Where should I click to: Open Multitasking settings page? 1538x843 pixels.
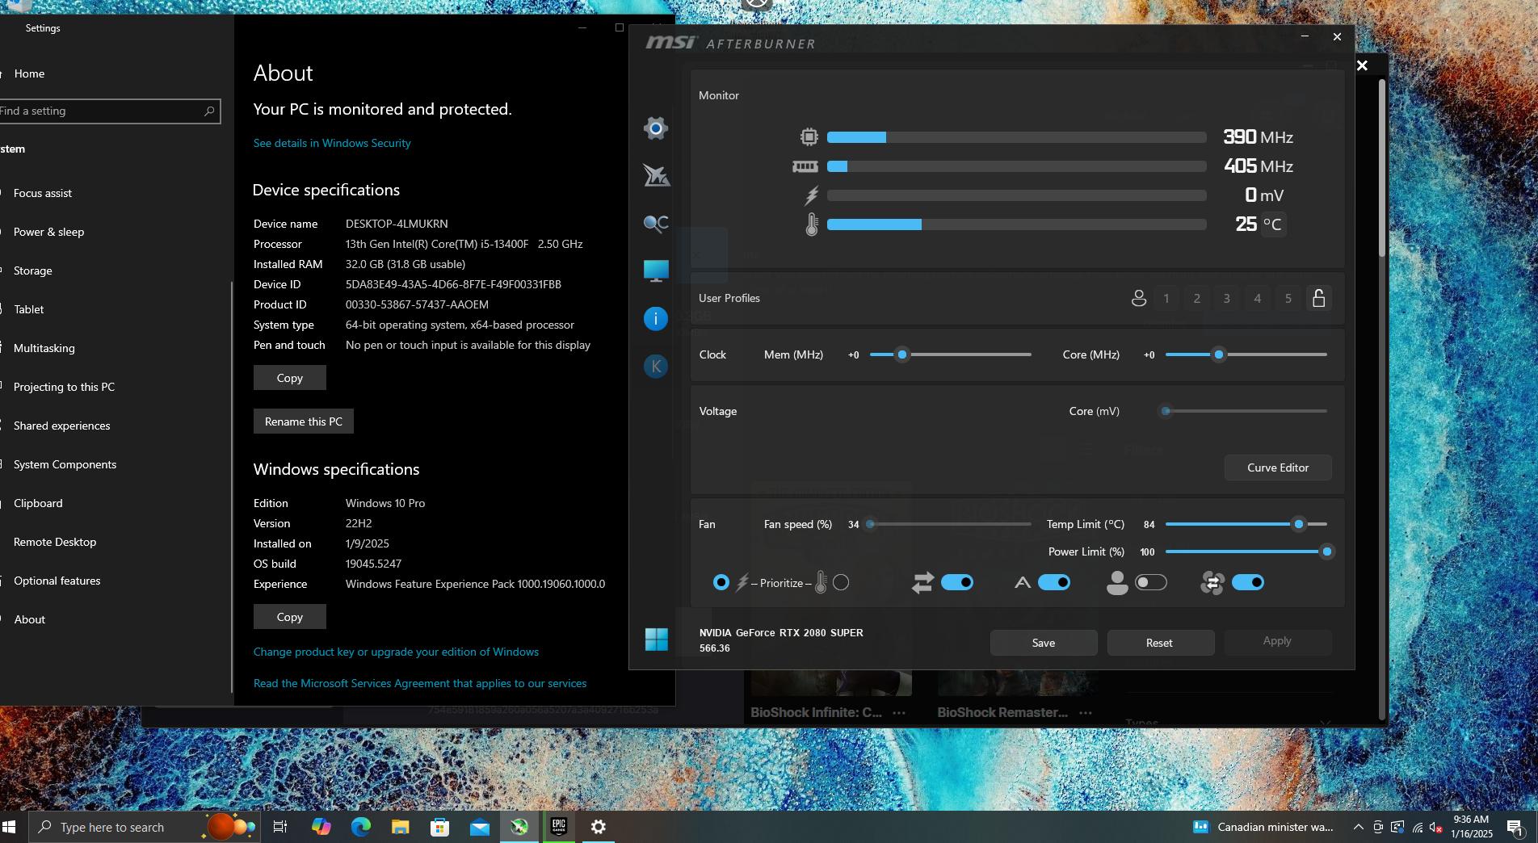pyautogui.click(x=44, y=348)
